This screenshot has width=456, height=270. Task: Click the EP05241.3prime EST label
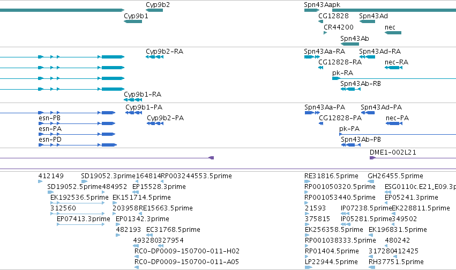coord(412,198)
